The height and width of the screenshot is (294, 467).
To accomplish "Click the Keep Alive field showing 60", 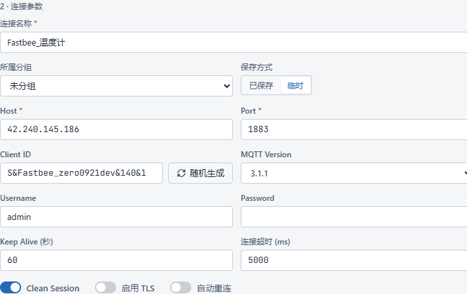I will coord(116,260).
